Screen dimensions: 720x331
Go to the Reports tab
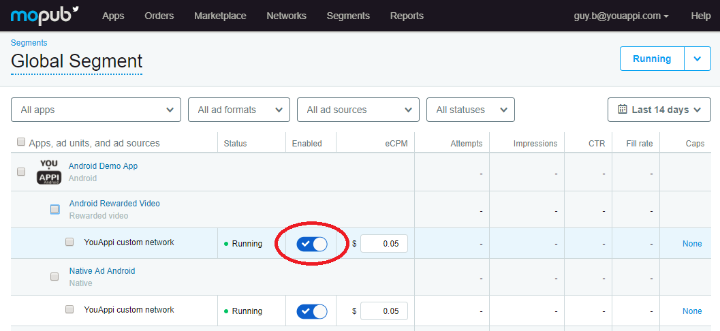407,16
